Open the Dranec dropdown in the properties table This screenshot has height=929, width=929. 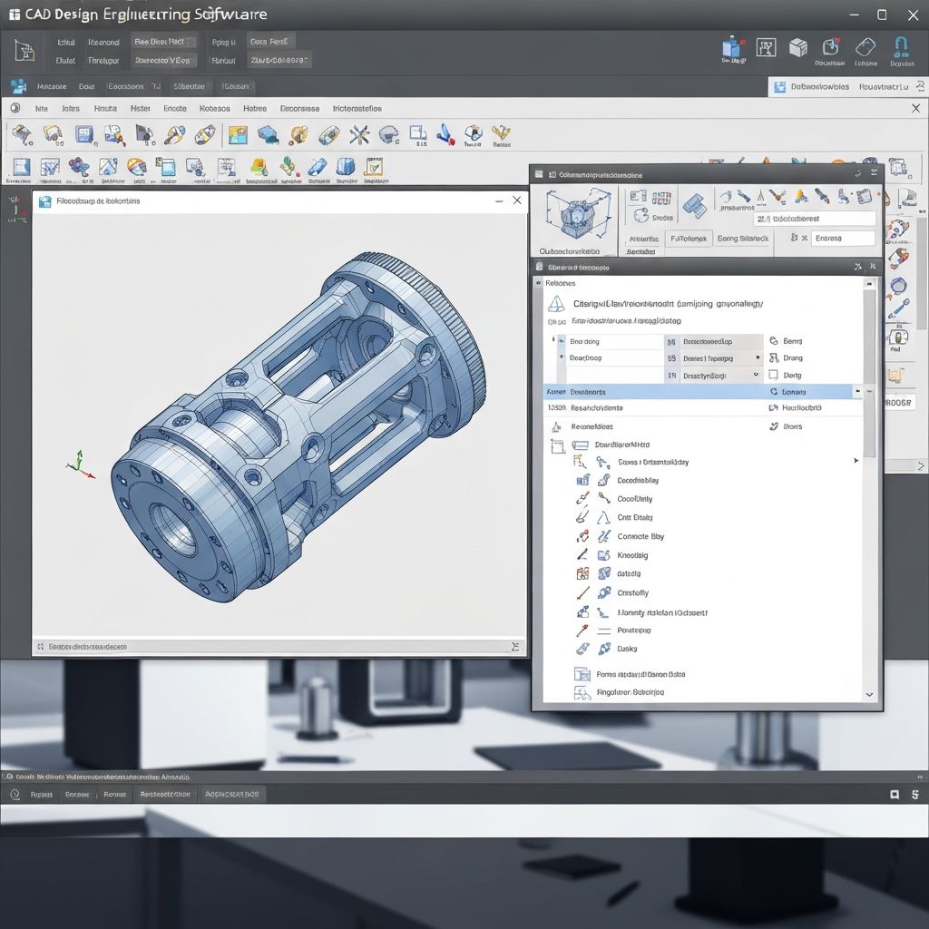[x=758, y=358]
